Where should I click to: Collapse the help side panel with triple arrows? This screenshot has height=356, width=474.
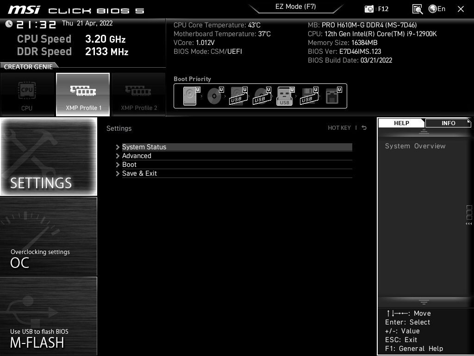(x=468, y=224)
